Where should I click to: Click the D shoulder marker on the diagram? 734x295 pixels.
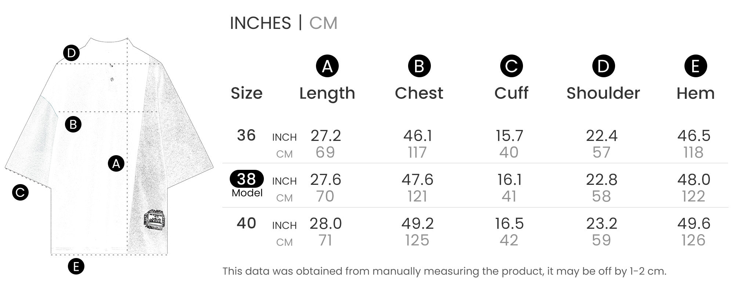click(71, 53)
